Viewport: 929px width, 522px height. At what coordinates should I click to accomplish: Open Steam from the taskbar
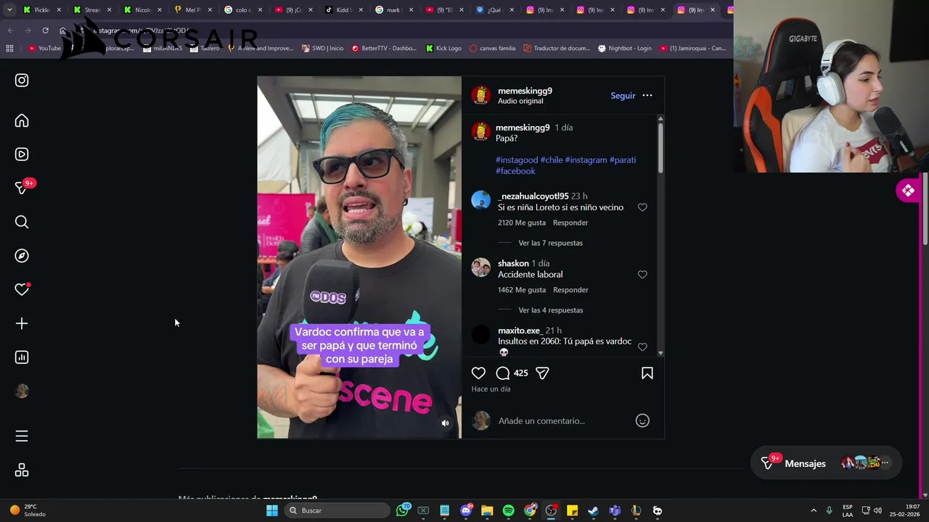click(593, 510)
